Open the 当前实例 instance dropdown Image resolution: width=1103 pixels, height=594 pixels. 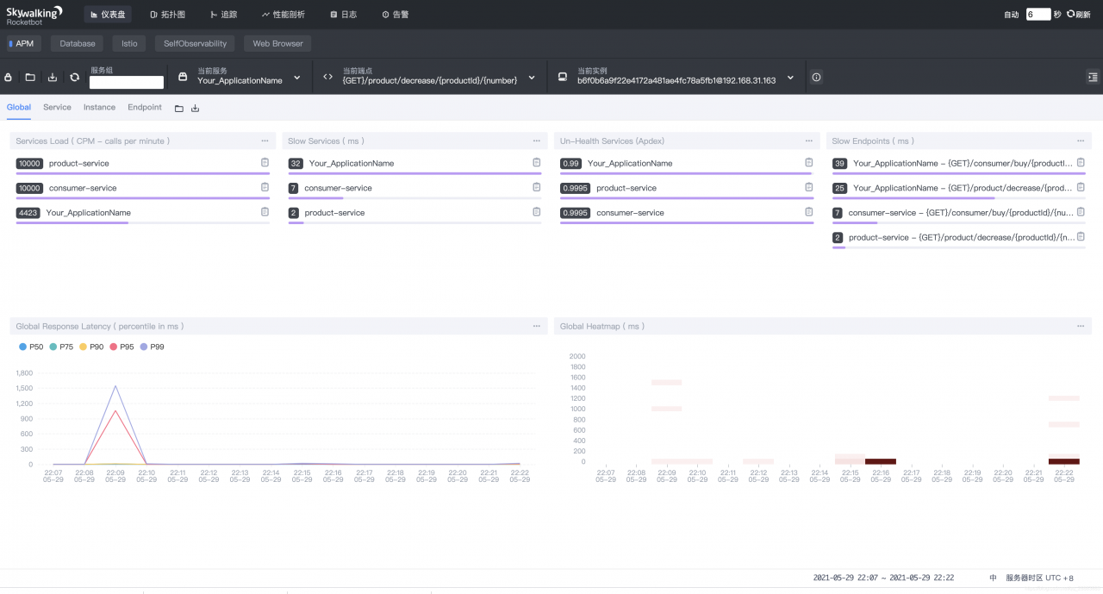[790, 78]
